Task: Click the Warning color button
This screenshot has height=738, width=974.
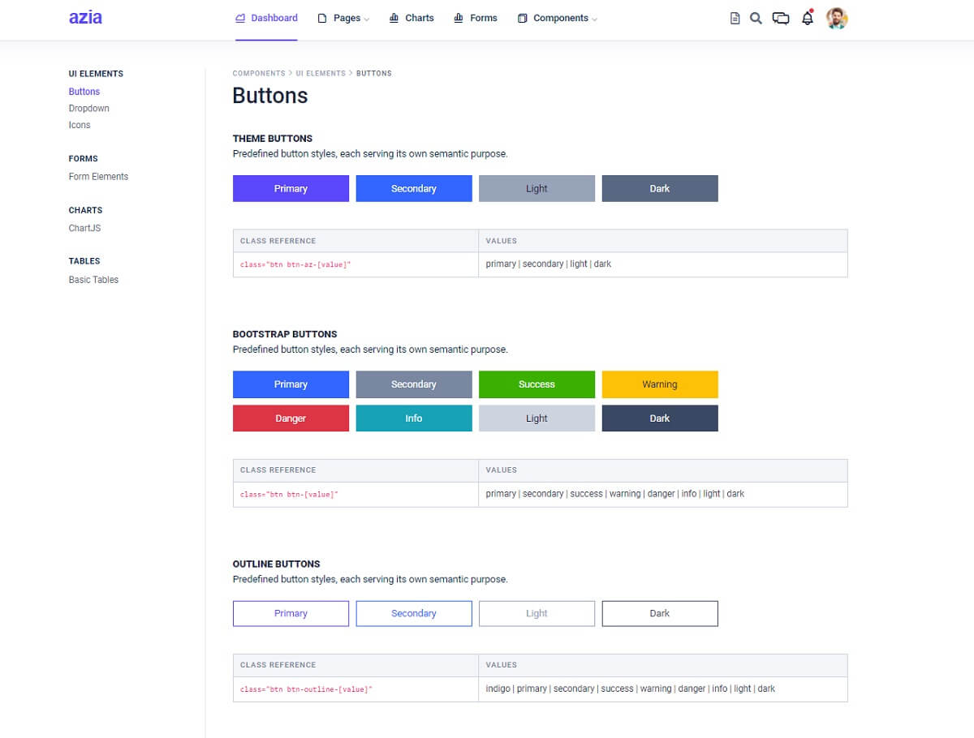Action: tap(660, 384)
